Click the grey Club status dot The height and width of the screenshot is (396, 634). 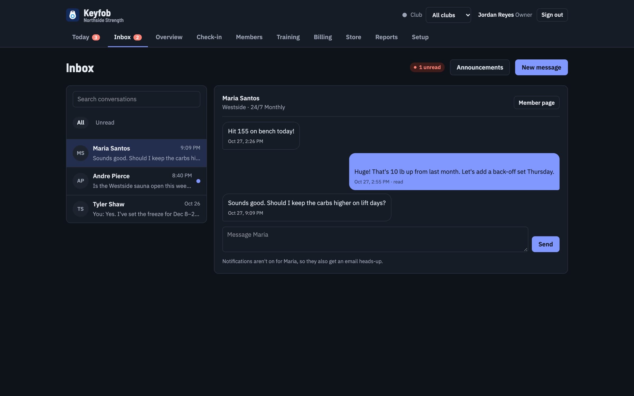coord(404,15)
